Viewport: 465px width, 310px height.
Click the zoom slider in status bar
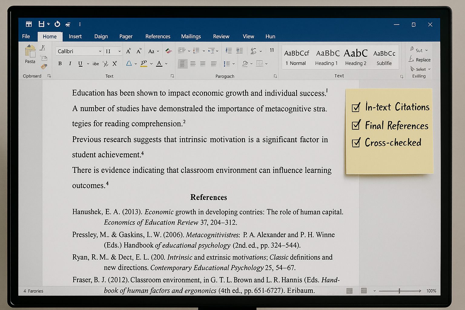click(x=400, y=291)
